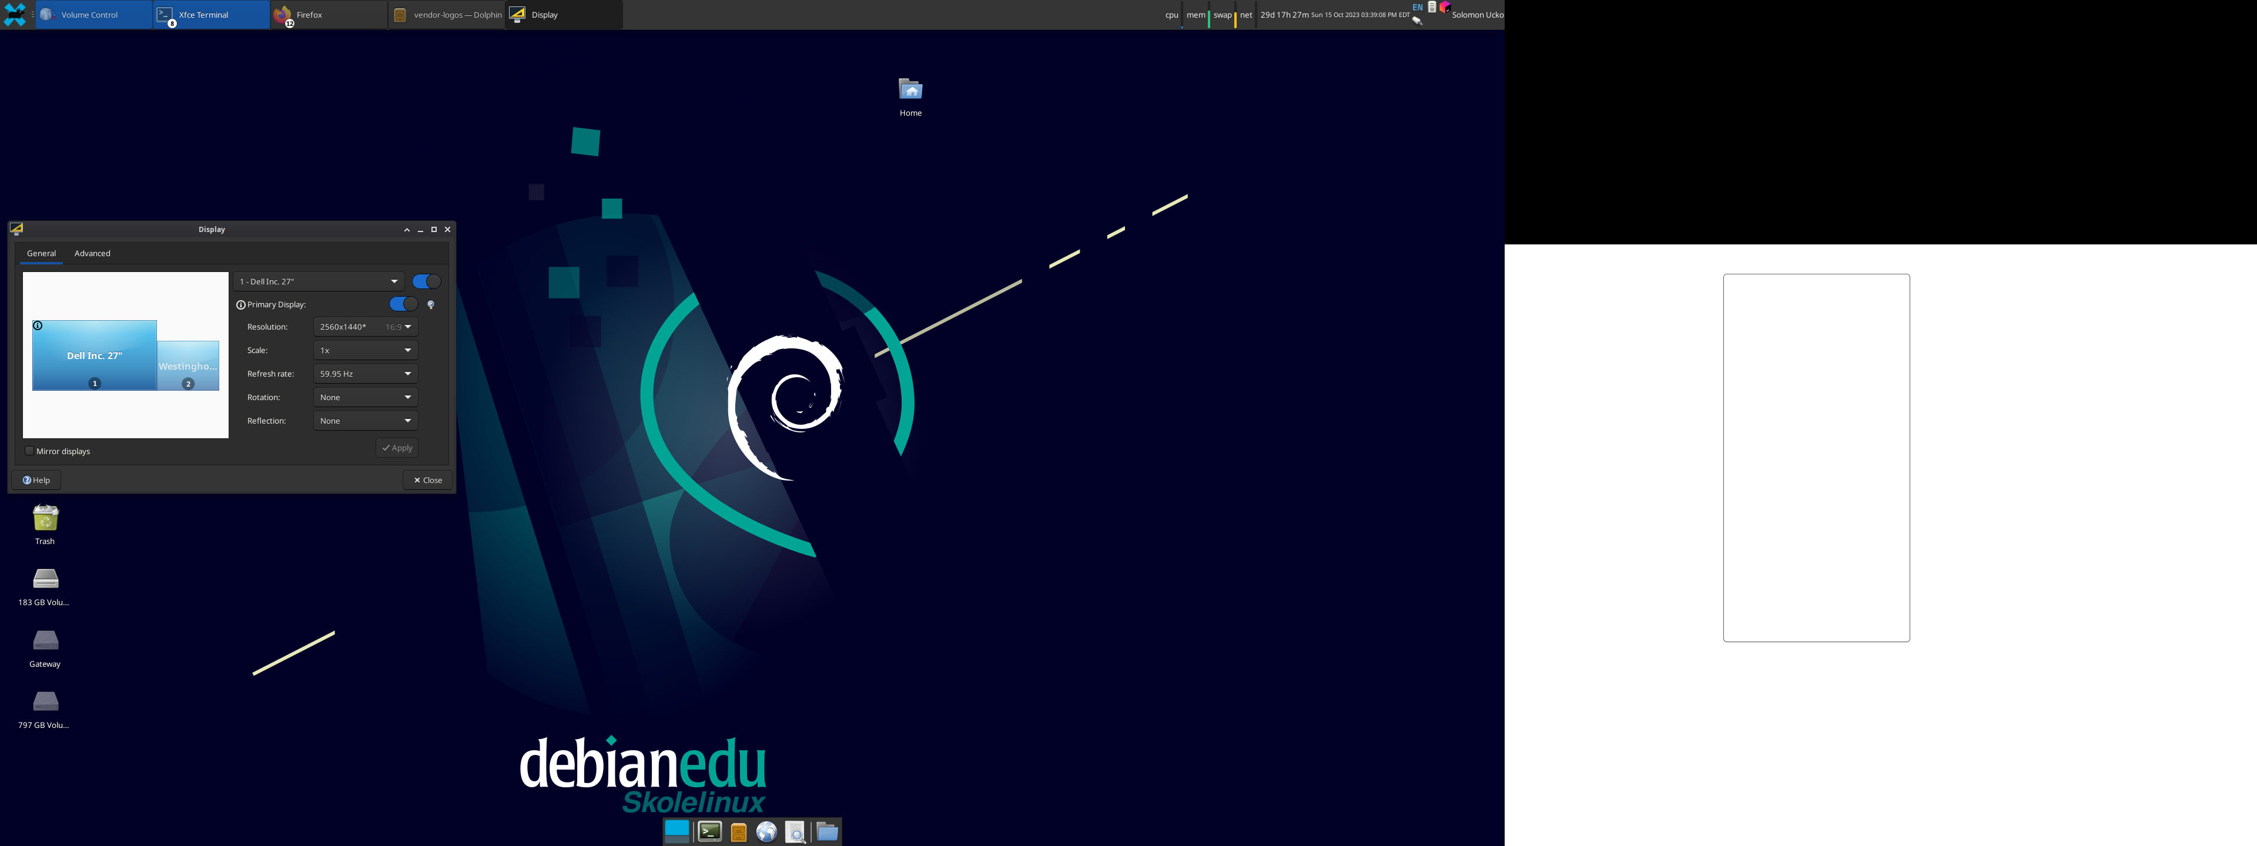2257x846 pixels.
Task: Switch to the Advanced tab
Action: click(92, 253)
